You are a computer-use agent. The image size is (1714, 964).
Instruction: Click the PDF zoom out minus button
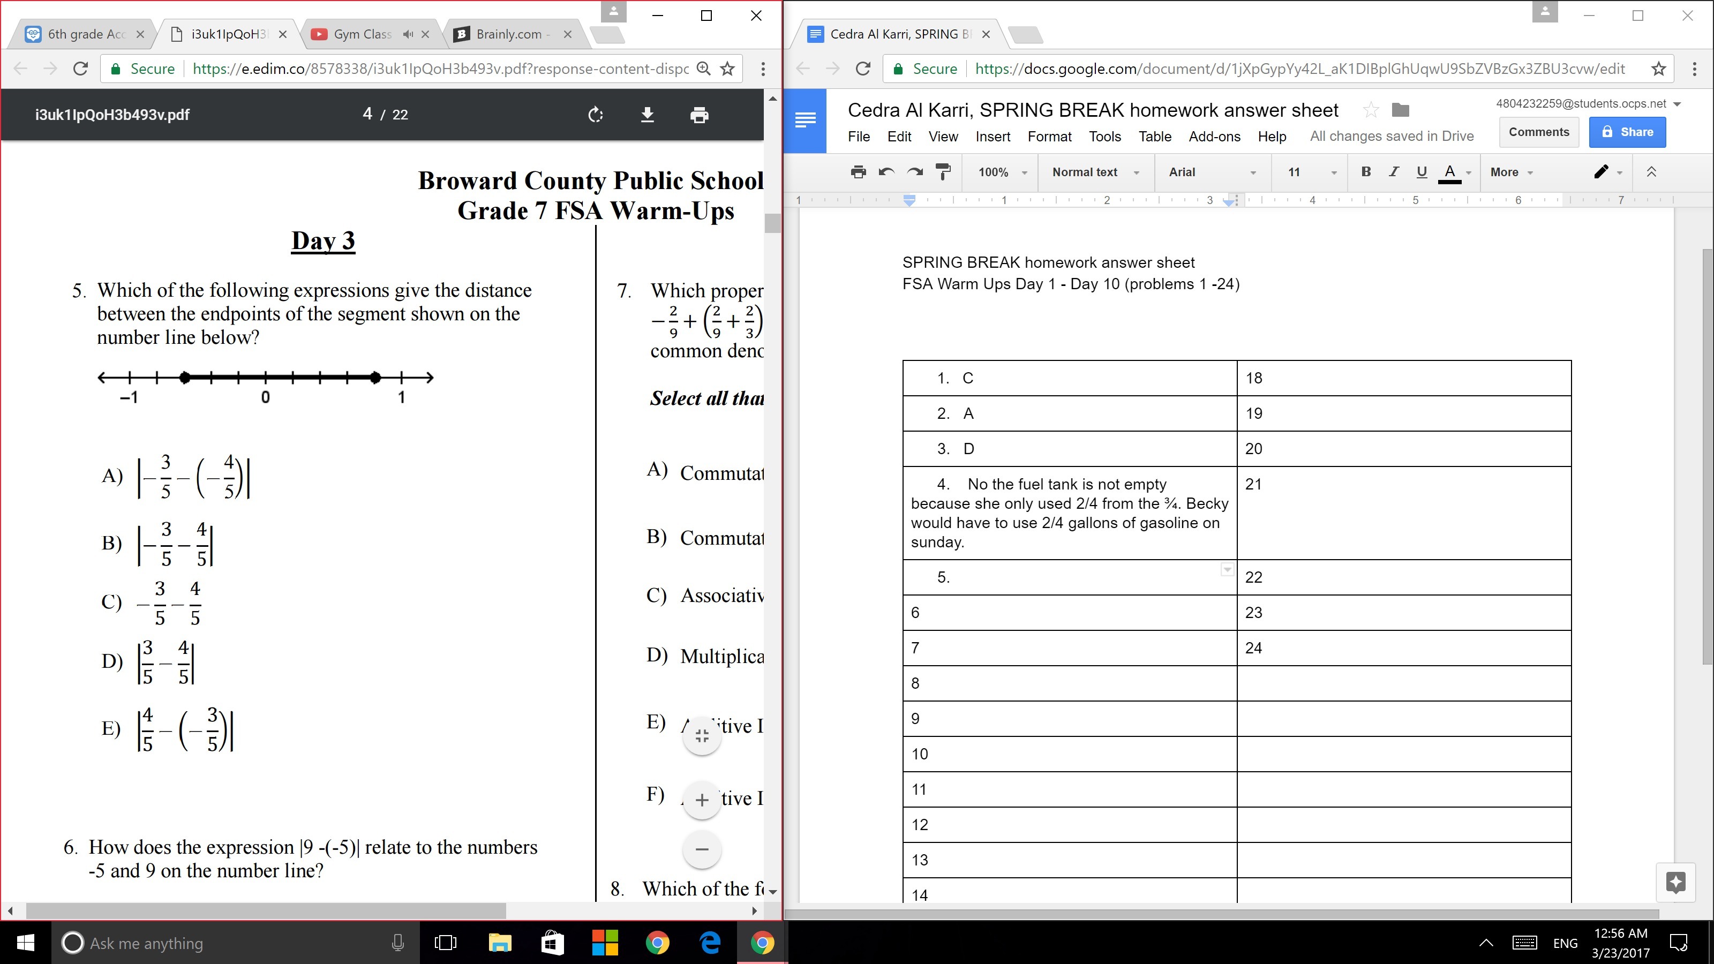point(702,849)
